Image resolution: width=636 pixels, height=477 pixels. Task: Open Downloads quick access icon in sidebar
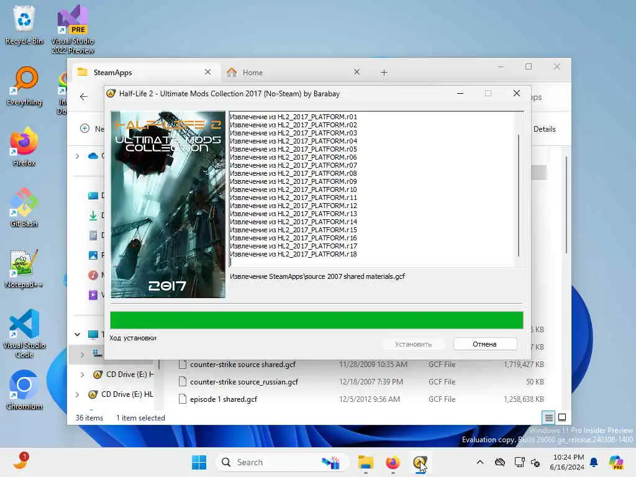(x=93, y=216)
